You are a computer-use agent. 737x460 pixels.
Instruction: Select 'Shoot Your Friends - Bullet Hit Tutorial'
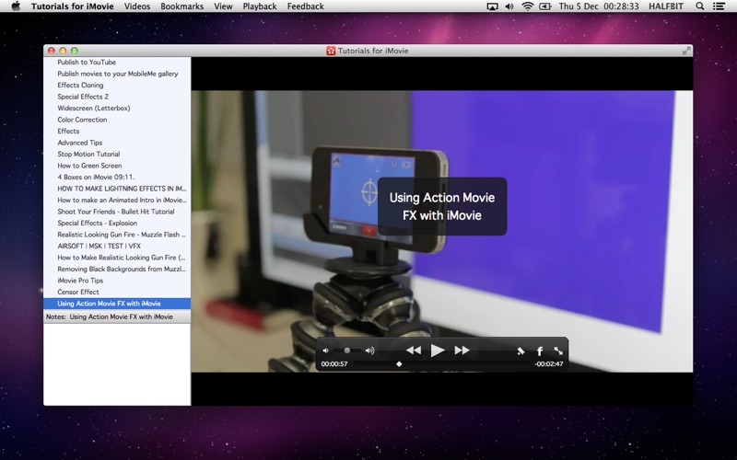click(x=117, y=212)
